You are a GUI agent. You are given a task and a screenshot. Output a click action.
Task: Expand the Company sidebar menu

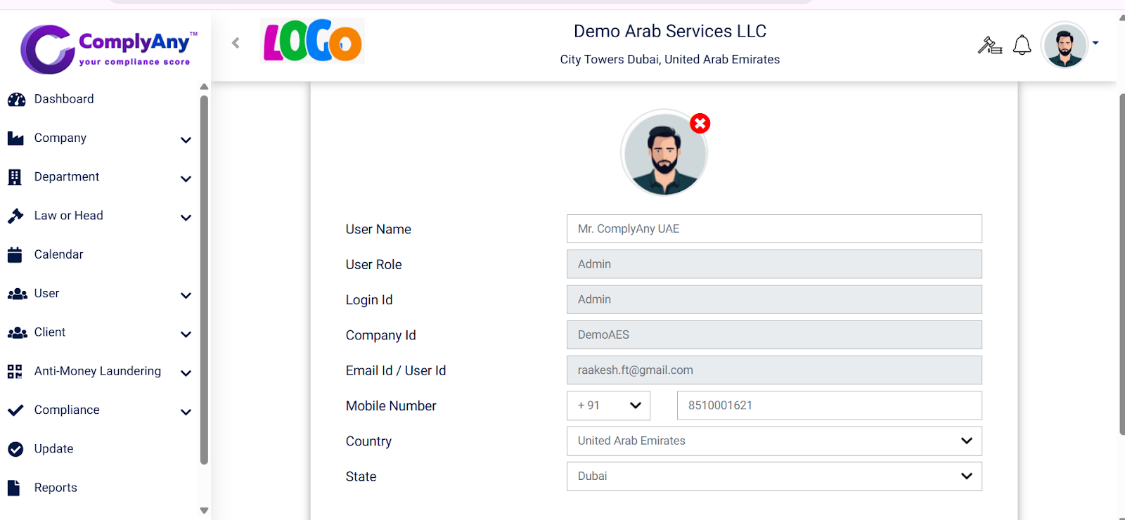(186, 139)
